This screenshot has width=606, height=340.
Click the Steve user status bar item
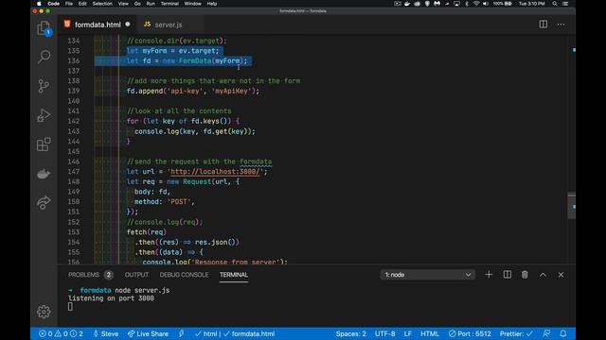(x=106, y=333)
